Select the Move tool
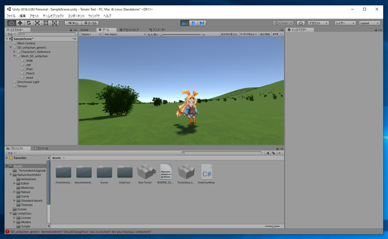 tap(20, 23)
